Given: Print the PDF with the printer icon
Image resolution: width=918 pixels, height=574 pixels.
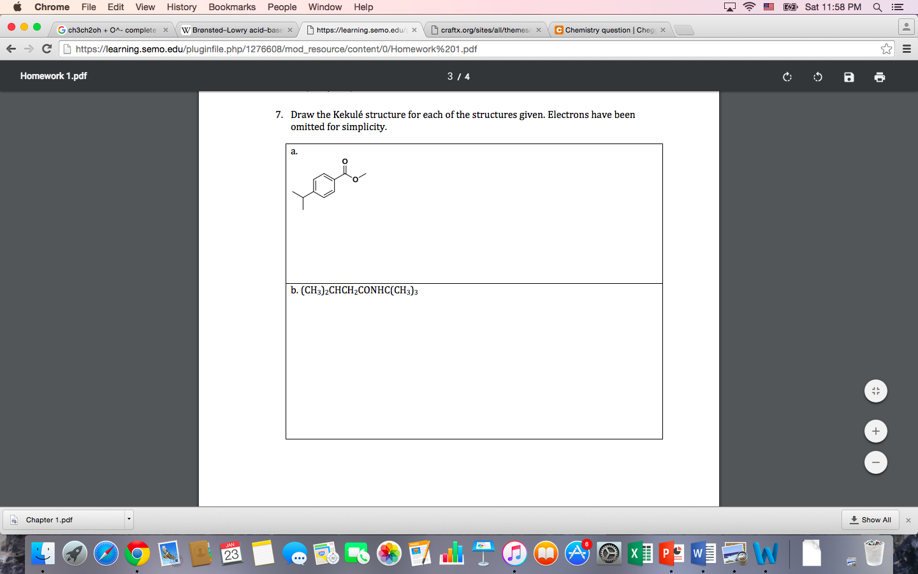Looking at the screenshot, I should tap(880, 77).
